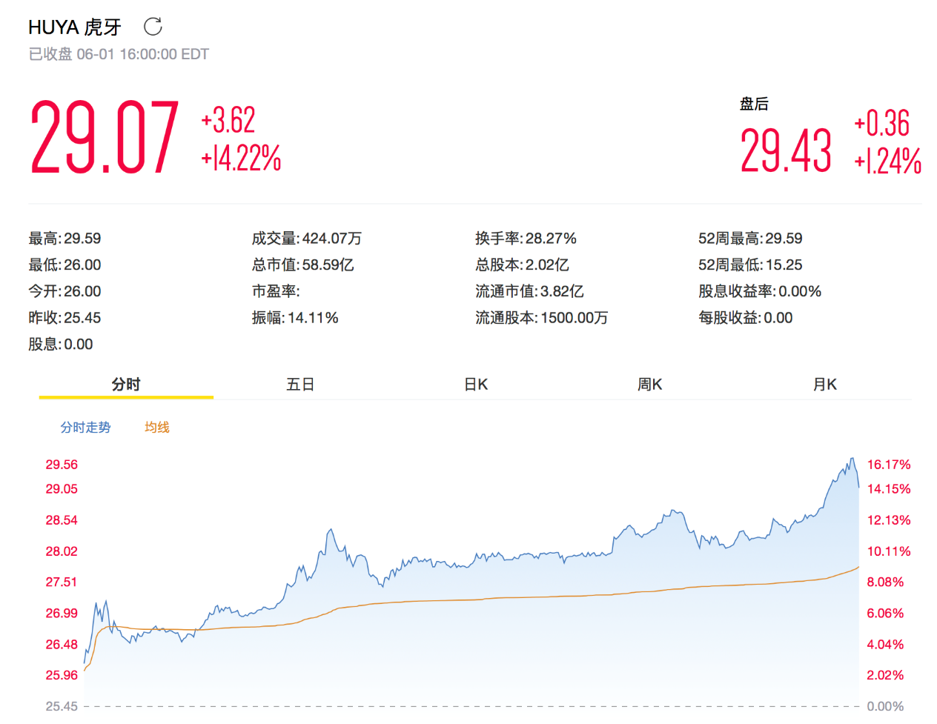The image size is (937, 724).
Task: Click the 52周最高:29.59 value
Action: pyautogui.click(x=750, y=239)
